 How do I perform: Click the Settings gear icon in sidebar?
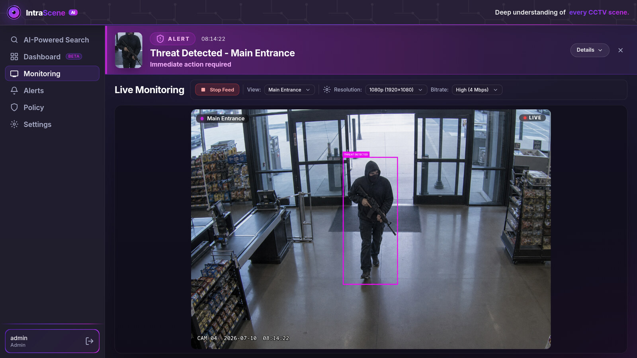pos(14,125)
